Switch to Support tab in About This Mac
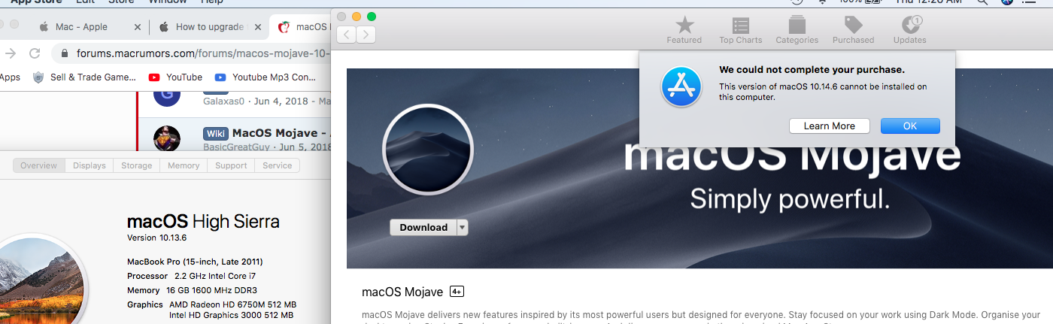 (x=231, y=165)
